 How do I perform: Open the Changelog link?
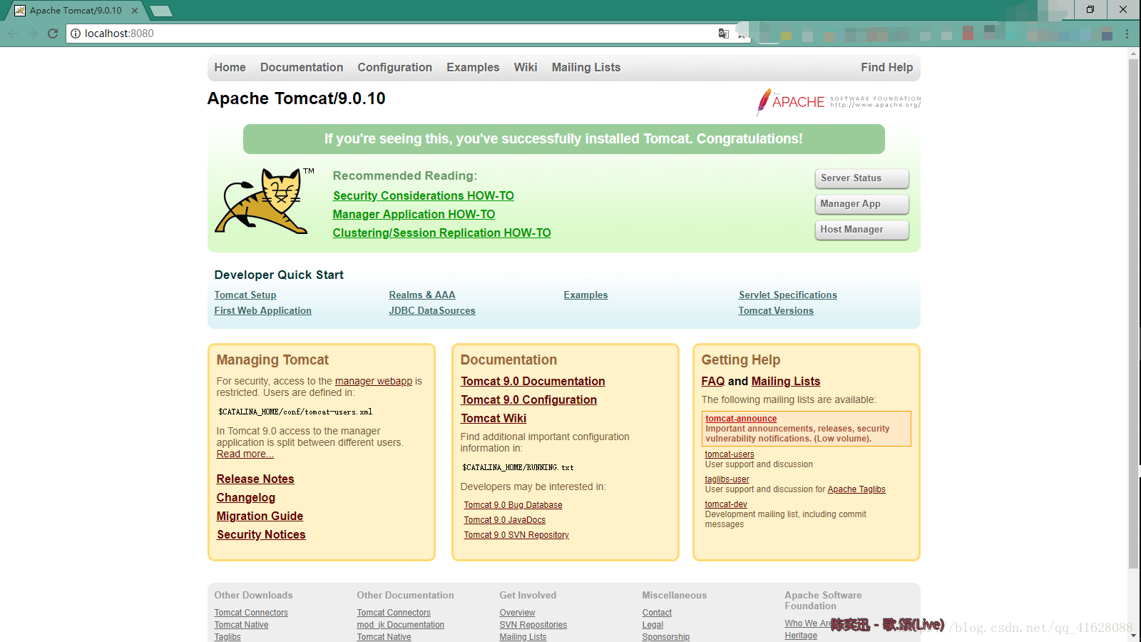[x=246, y=497]
